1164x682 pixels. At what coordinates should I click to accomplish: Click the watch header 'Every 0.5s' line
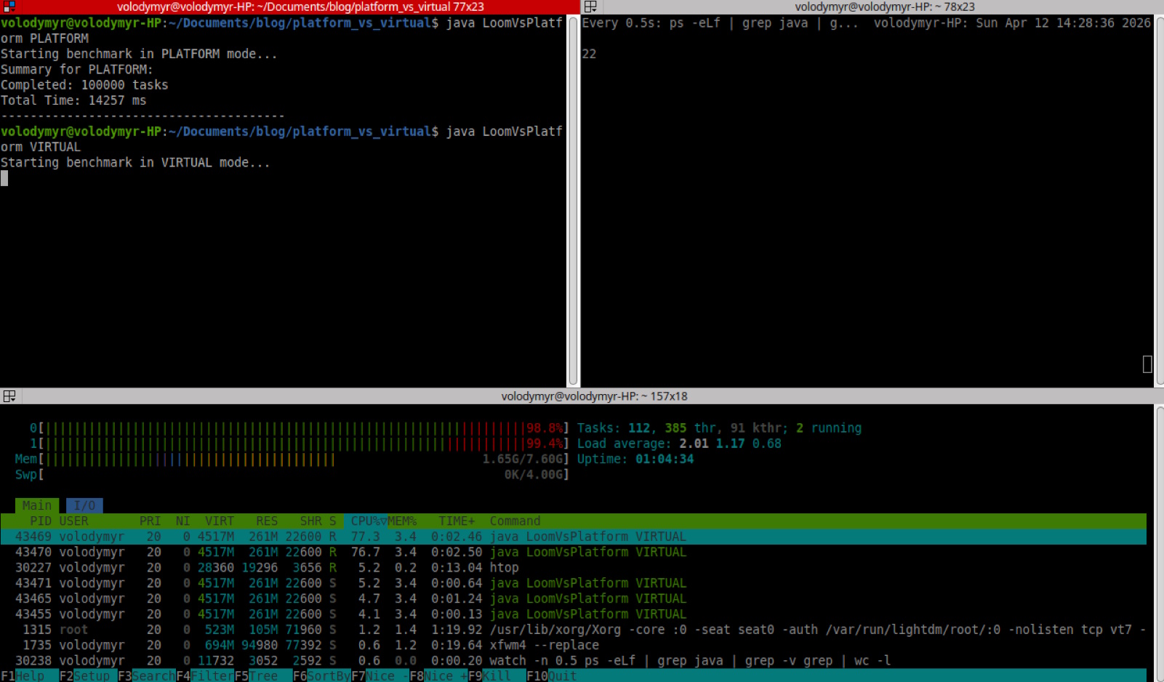coord(866,23)
